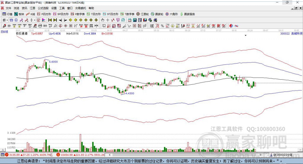Click the percent % tool icon
Image resolution: width=303 pixels, height=164 pixels.
pyautogui.click(x=162, y=26)
